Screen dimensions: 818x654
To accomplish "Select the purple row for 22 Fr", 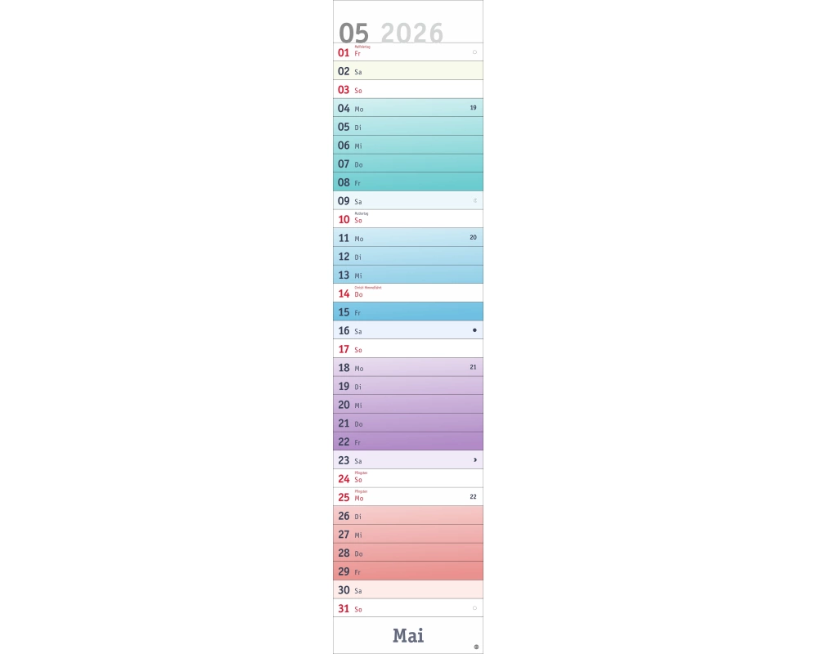I will click(x=407, y=441).
